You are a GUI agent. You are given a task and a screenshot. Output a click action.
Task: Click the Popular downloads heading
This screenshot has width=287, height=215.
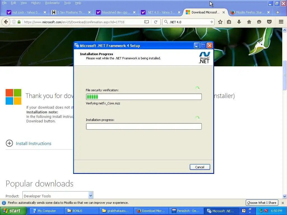(x=40, y=184)
